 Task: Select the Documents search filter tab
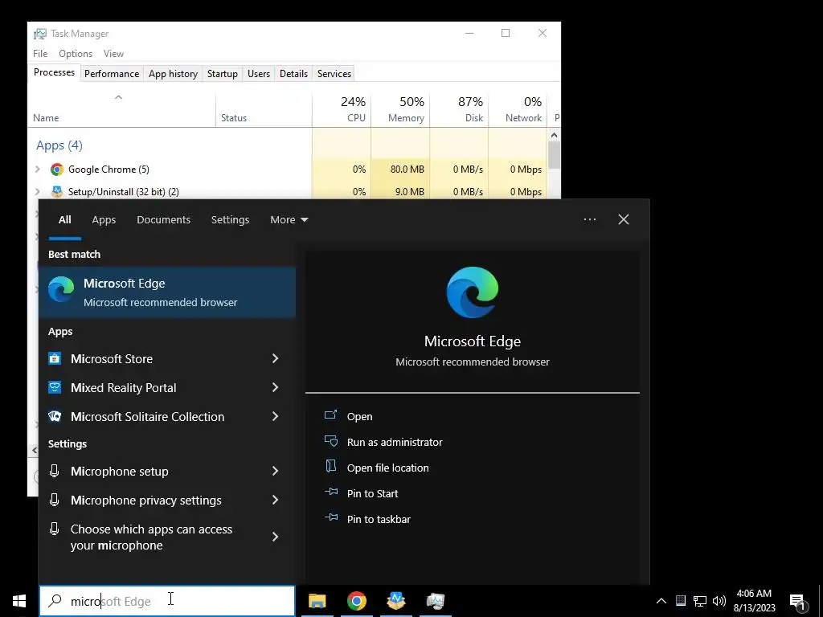tap(163, 220)
